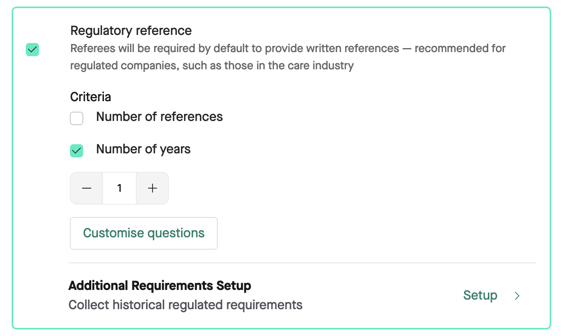The width and height of the screenshot is (573, 336).
Task: Click the Criteria section label
Action: point(90,97)
